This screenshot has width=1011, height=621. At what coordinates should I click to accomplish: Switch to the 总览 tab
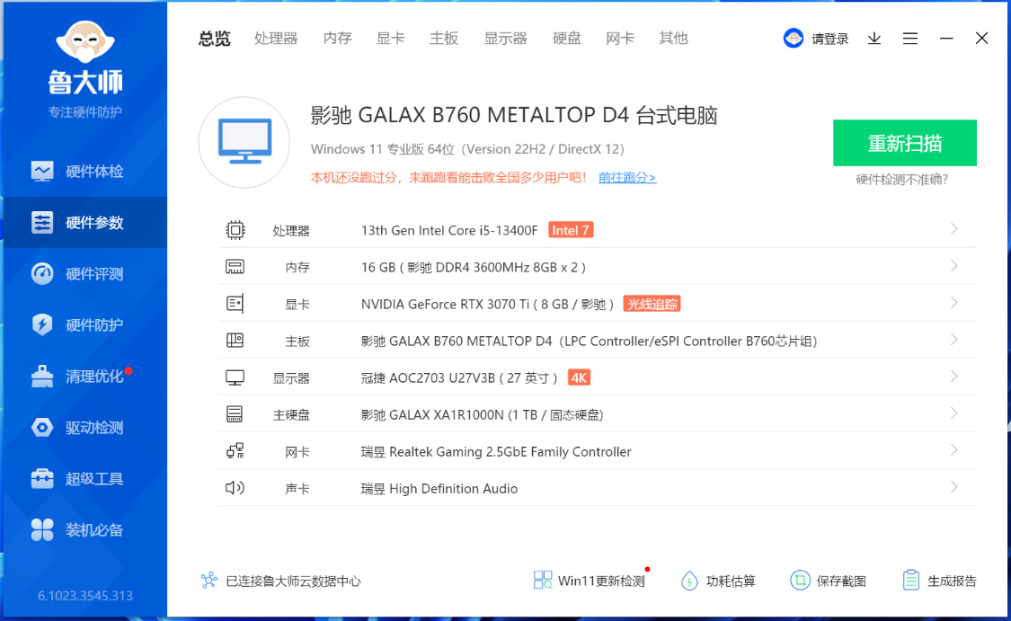click(x=214, y=39)
